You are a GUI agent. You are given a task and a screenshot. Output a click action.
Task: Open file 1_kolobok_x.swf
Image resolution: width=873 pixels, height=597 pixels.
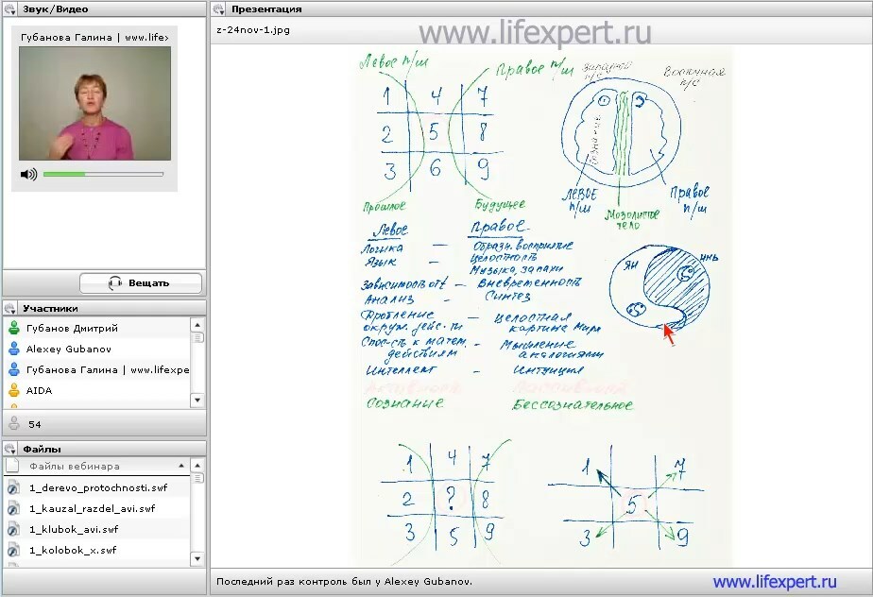pos(73,550)
